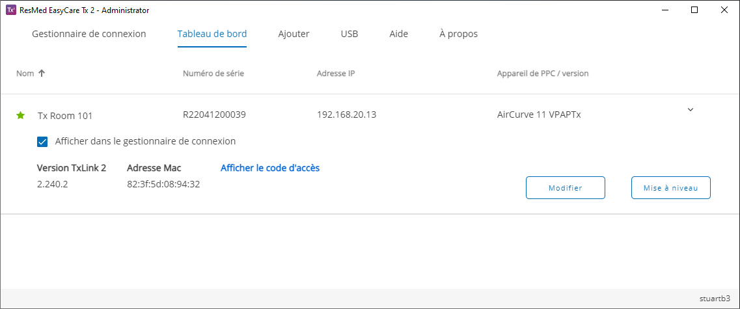This screenshot has height=309, width=740.
Task: Click the green favorite star for Tx Room 101
Action: 20,116
